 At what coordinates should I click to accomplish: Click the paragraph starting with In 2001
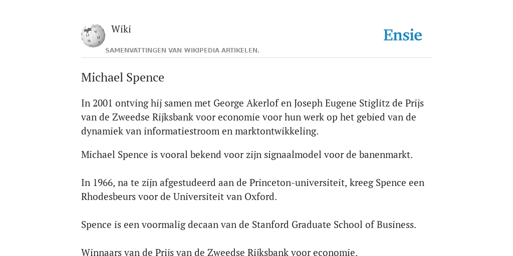pyautogui.click(x=252, y=117)
